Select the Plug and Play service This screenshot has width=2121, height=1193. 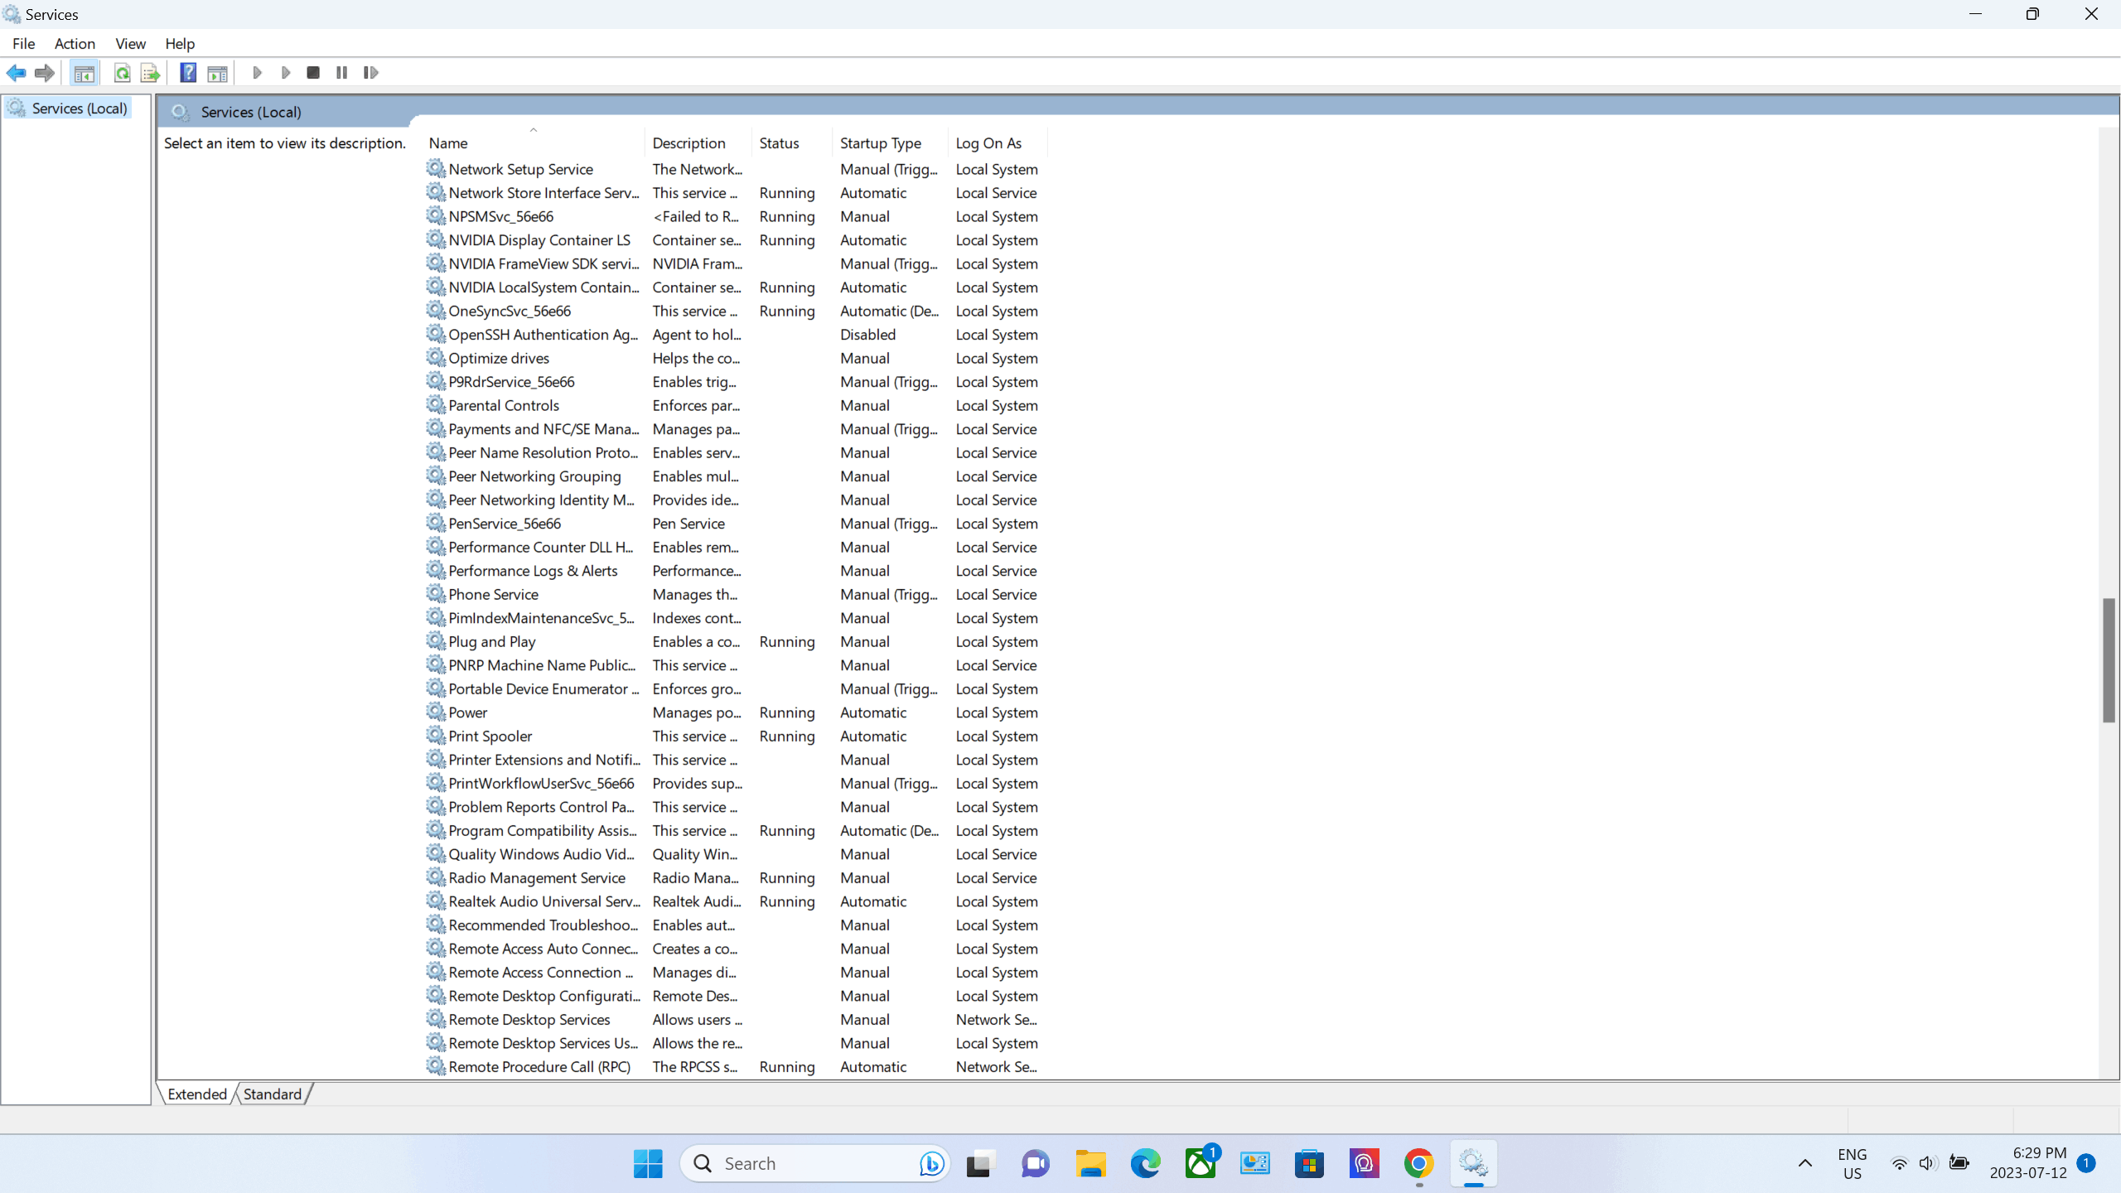(491, 641)
